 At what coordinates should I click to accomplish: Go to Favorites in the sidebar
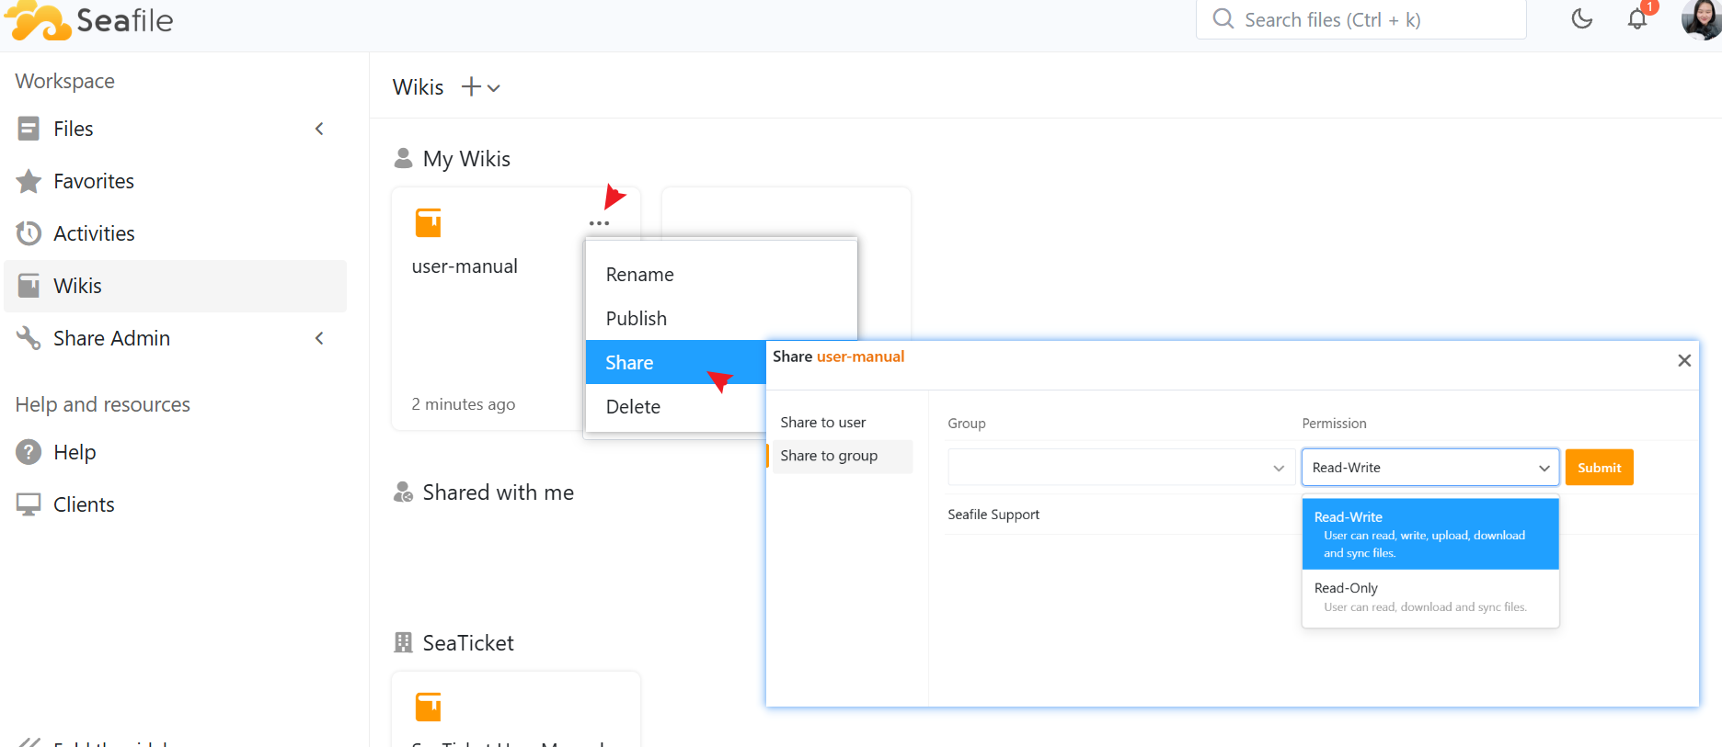tap(94, 181)
